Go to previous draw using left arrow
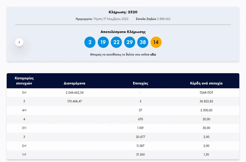 [19, 42]
